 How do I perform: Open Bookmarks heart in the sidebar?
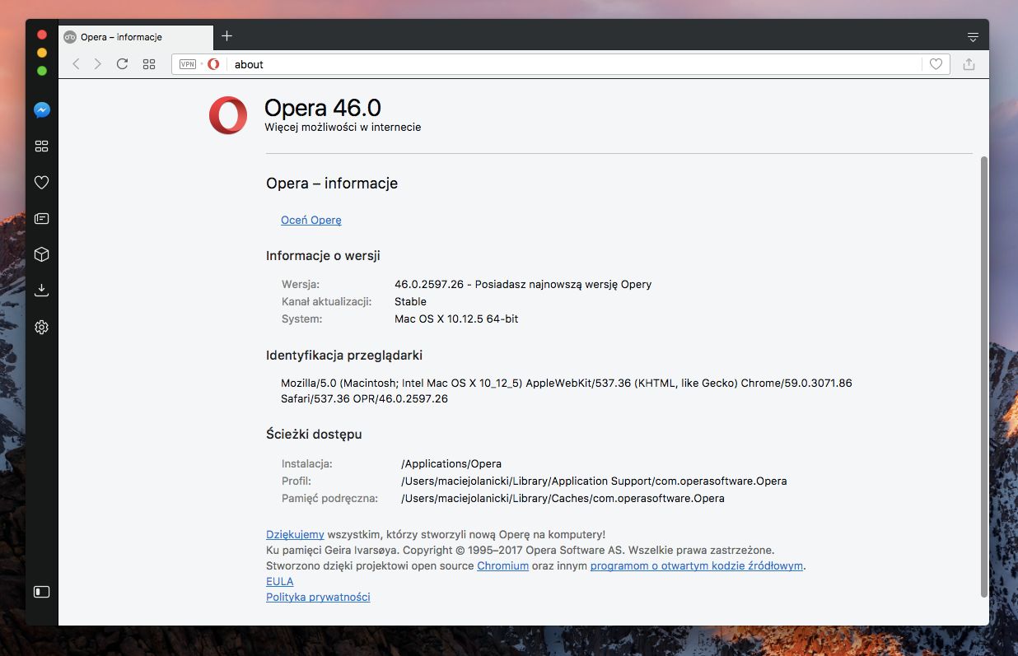click(42, 183)
